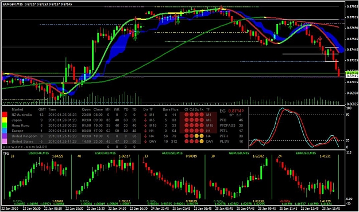Click the red down arrow beside DAY direction
This screenshot has height=212, width=359.
[145, 142]
